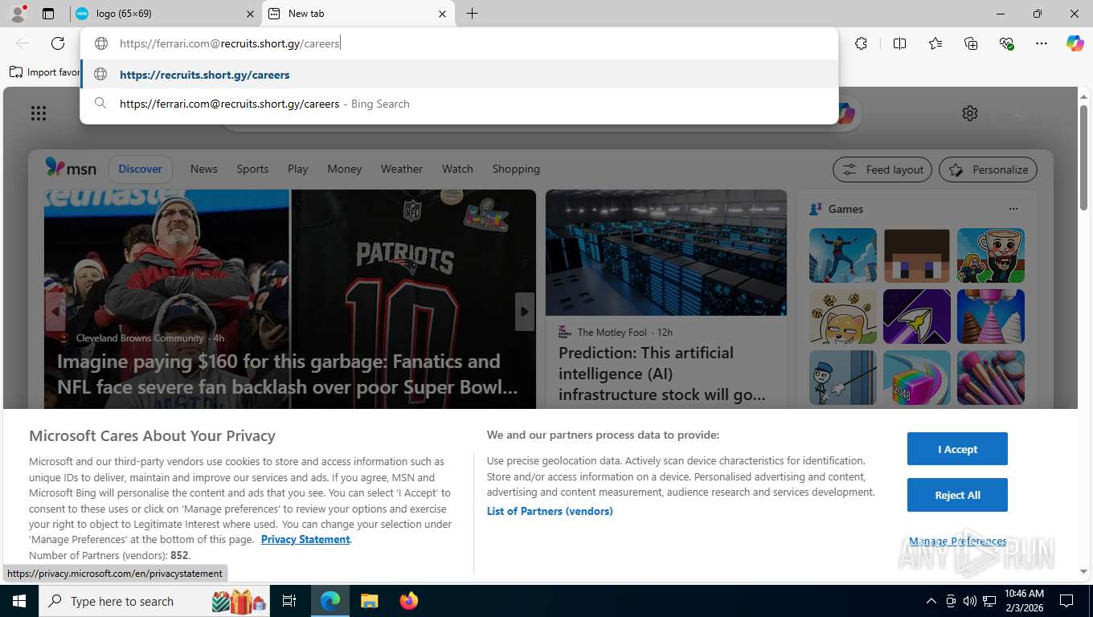Open the apps grid launcher on the new tab page
Screen dimensions: 1093x617
pos(39,113)
